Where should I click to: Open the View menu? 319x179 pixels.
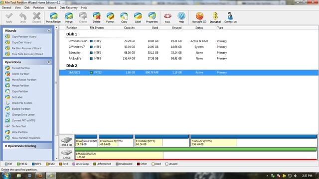[18, 8]
